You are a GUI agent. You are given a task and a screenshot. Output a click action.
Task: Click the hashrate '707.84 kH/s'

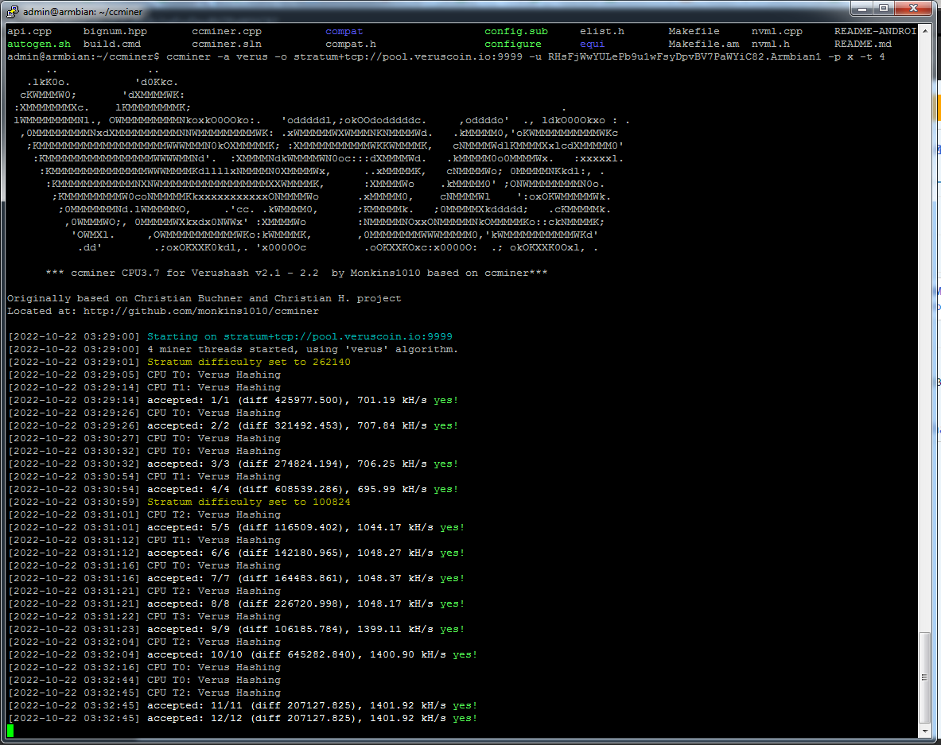pos(392,425)
